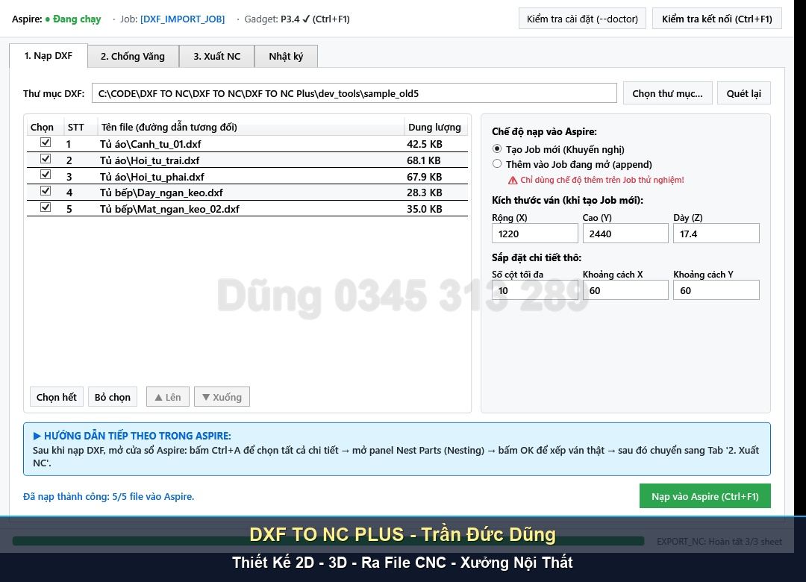Select file name 'Tủ áo\Canh_tu_01.dxf'
806x582 pixels.
point(150,144)
